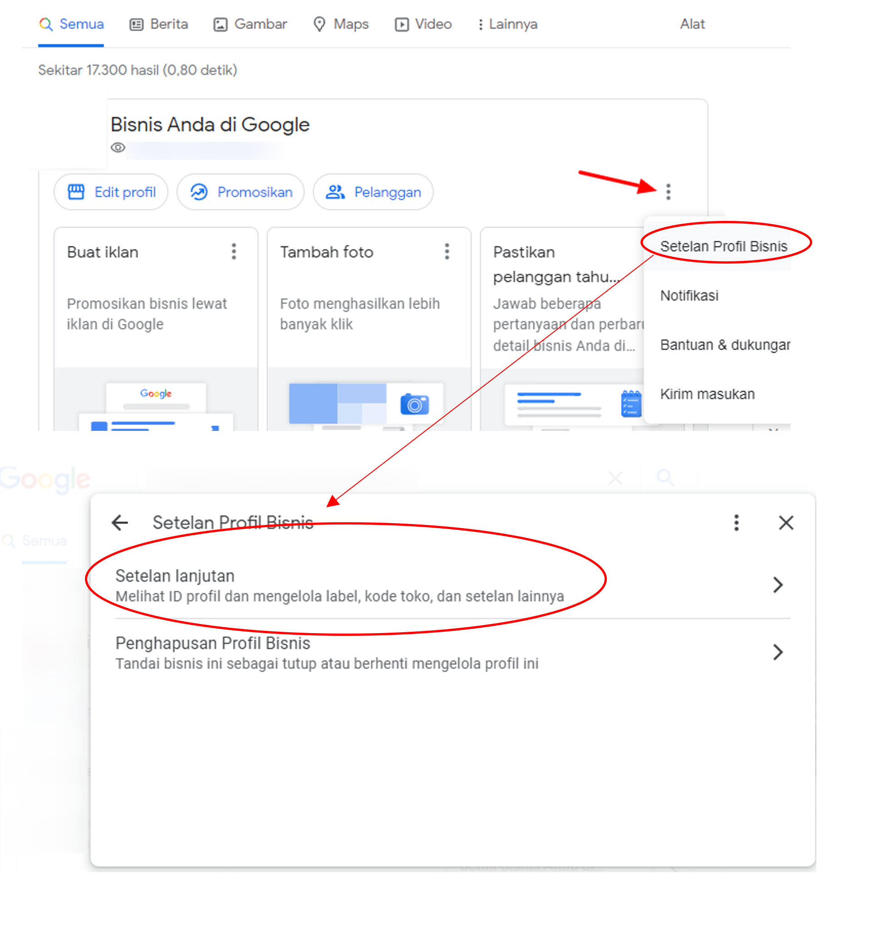Click the Pelanggan button
The image size is (869, 949).
click(373, 192)
